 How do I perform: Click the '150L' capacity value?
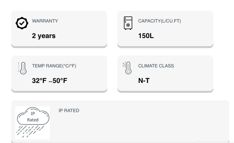click(146, 36)
